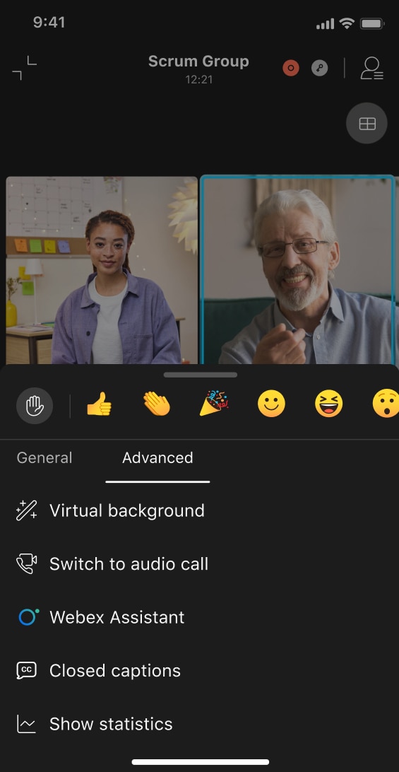Send the smiling face reaction

(271, 405)
